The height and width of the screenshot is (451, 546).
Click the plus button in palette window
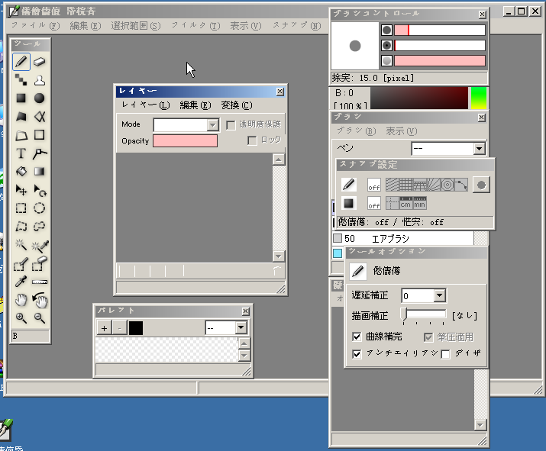click(x=104, y=328)
